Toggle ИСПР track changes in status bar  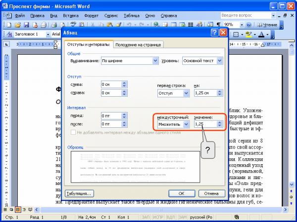point(157,217)
